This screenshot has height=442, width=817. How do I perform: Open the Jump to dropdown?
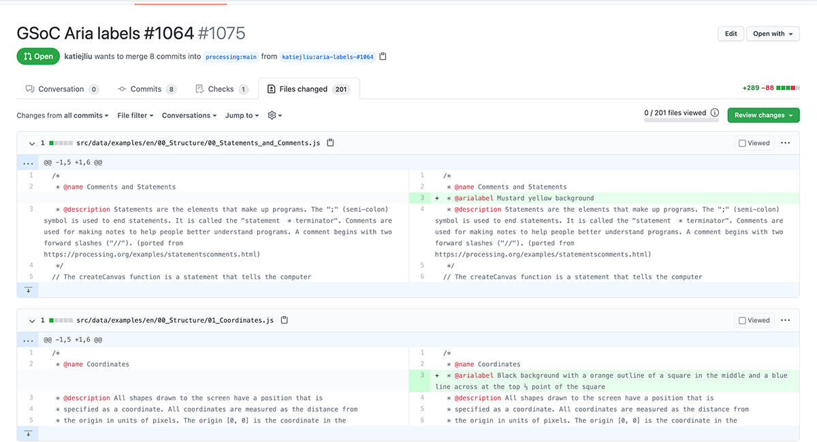pyautogui.click(x=242, y=116)
